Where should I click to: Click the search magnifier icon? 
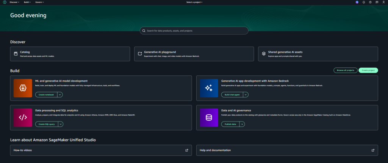pos(144,31)
